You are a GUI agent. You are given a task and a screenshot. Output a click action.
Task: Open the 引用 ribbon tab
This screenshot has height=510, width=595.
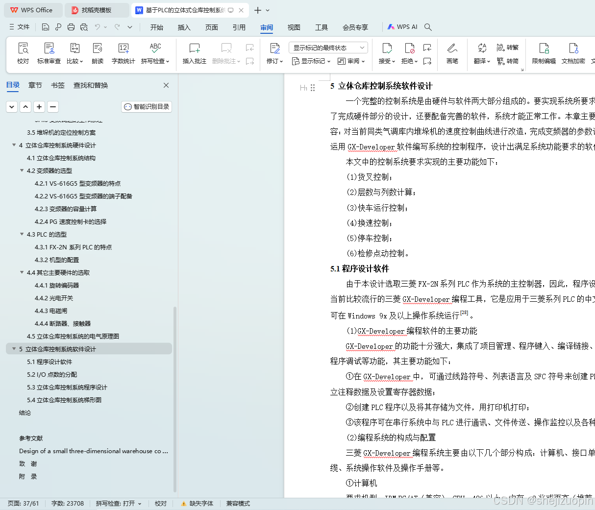click(239, 27)
